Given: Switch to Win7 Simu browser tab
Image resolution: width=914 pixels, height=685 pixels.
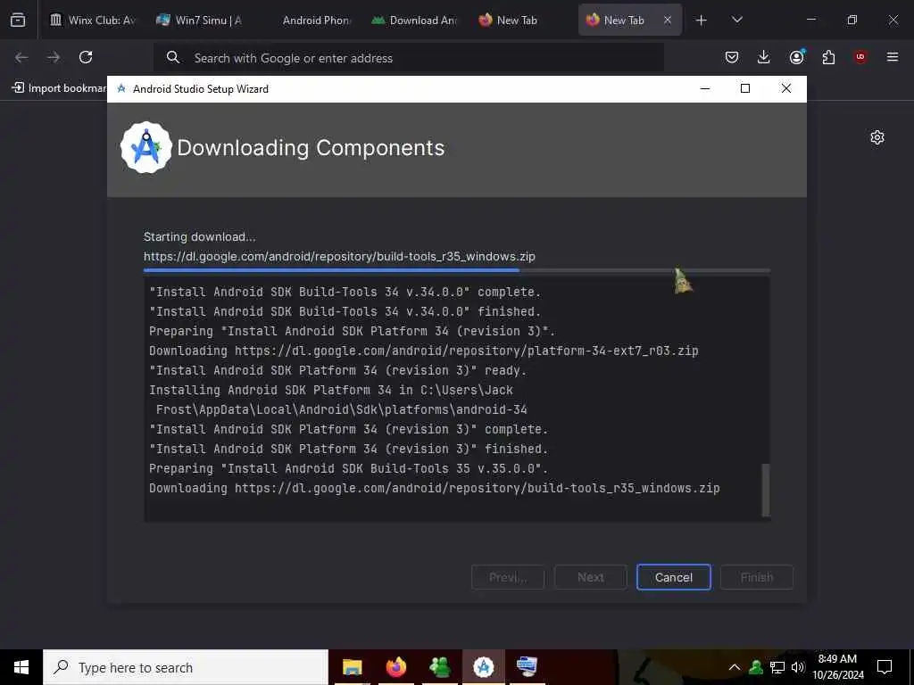Looking at the screenshot, I should pyautogui.click(x=198, y=20).
